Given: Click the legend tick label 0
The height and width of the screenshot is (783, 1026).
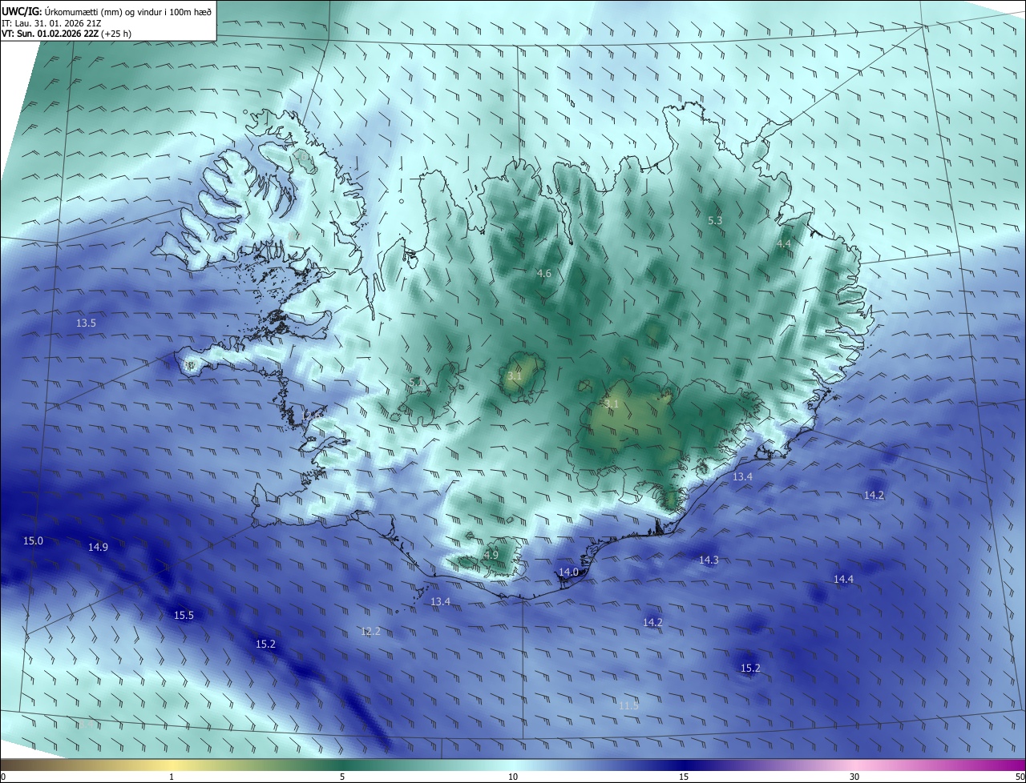Looking at the screenshot, I should coord(2,777).
